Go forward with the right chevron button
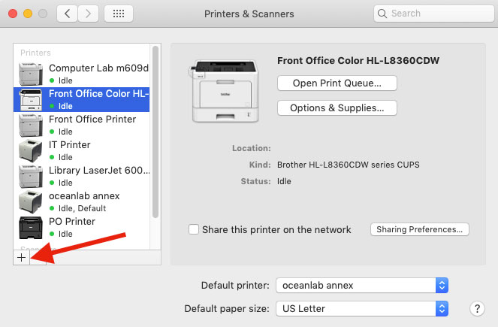This screenshot has width=498, height=327. click(89, 14)
